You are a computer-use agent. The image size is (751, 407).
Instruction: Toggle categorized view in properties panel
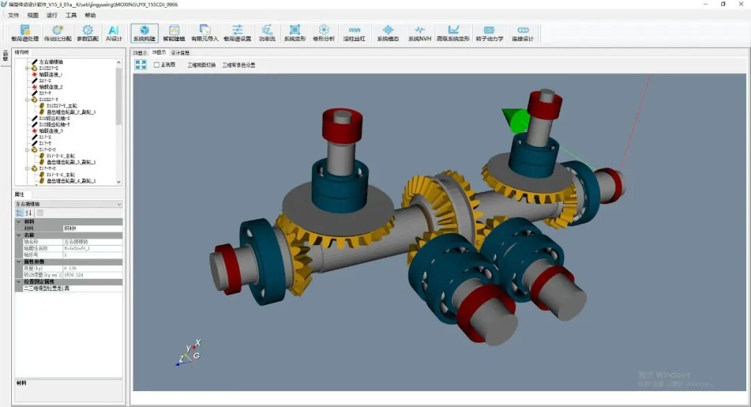coord(19,213)
